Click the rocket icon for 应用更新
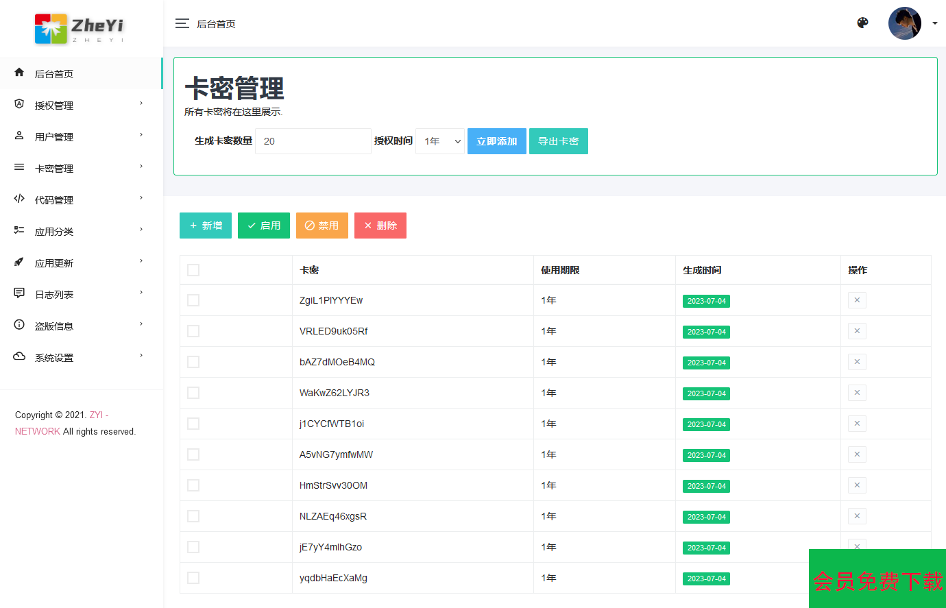The width and height of the screenshot is (946, 608). tap(19, 262)
